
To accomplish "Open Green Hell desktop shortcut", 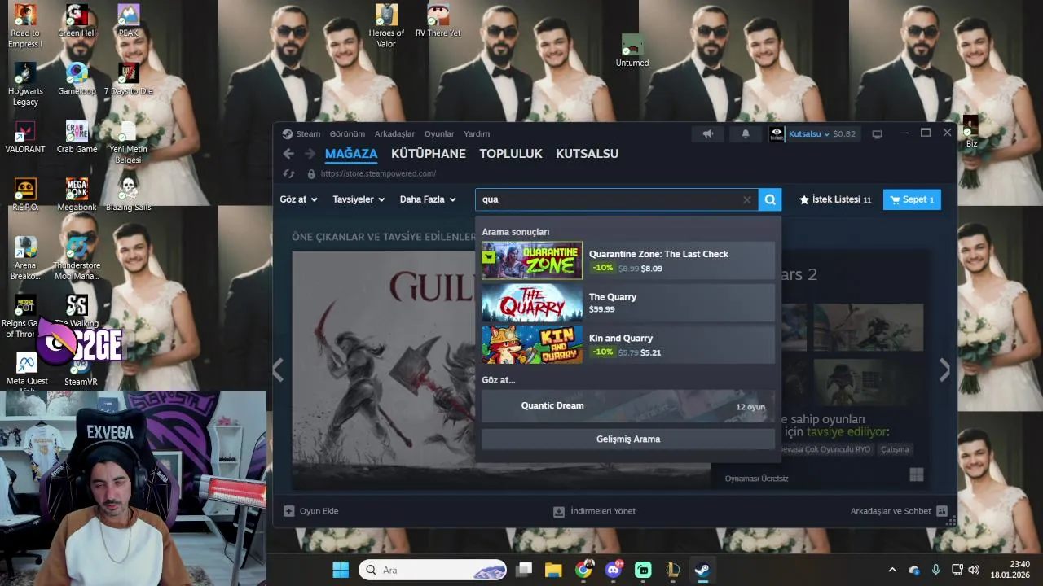I will 77,20.
